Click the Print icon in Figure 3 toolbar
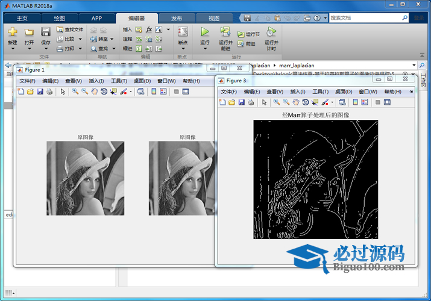 [x=251, y=102]
